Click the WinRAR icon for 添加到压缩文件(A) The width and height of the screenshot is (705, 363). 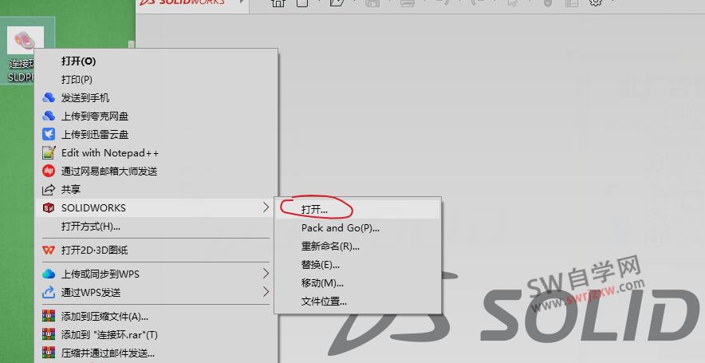[49, 316]
